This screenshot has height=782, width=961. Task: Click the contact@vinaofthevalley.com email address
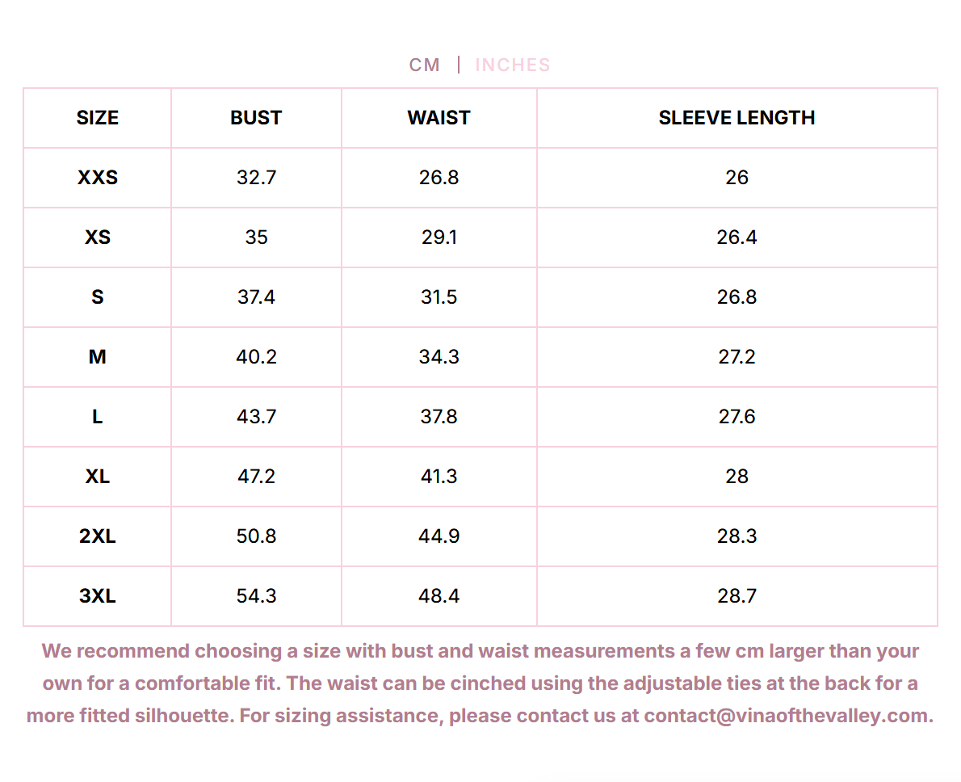[788, 716]
